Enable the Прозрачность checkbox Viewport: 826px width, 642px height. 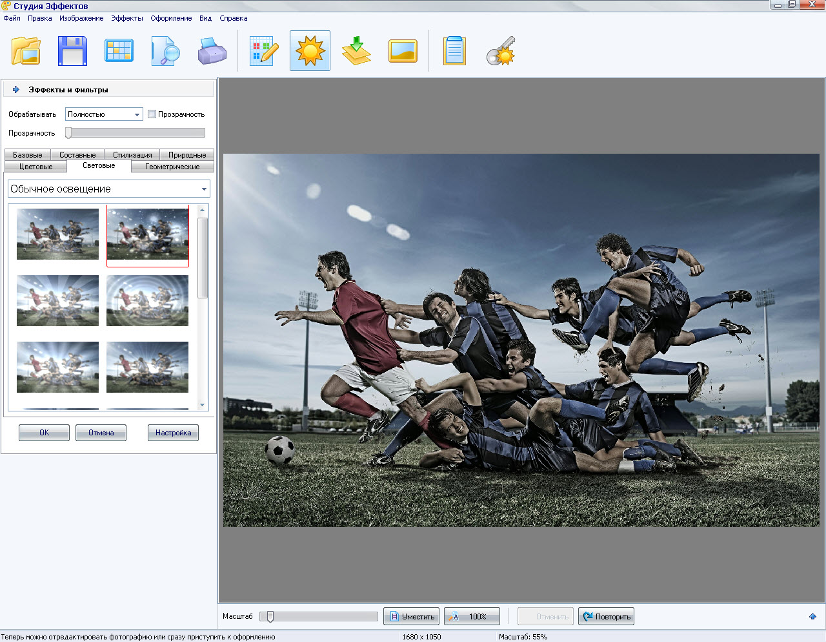(152, 114)
